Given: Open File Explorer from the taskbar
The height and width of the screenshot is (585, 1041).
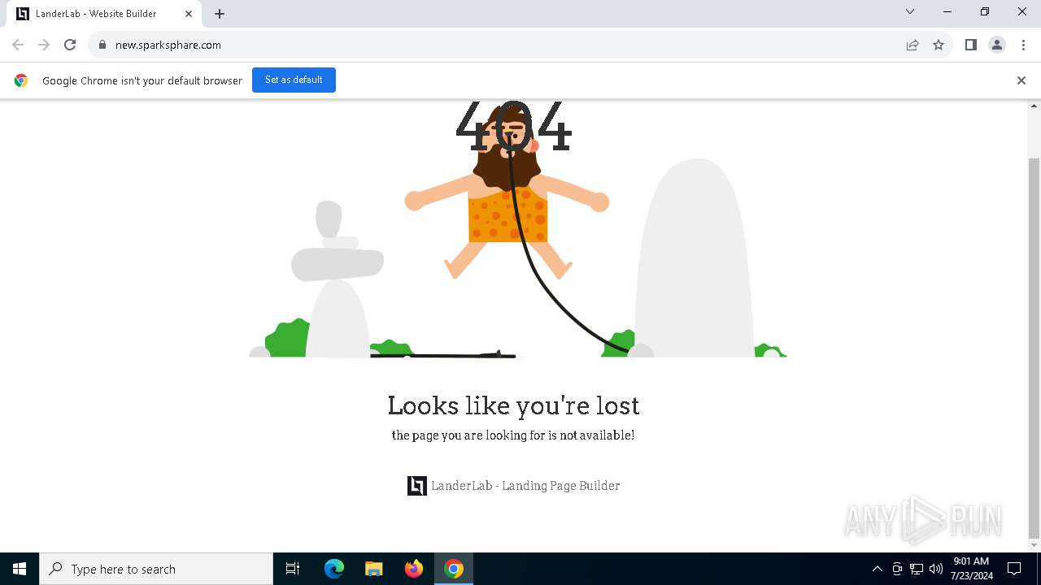Looking at the screenshot, I should tap(374, 569).
